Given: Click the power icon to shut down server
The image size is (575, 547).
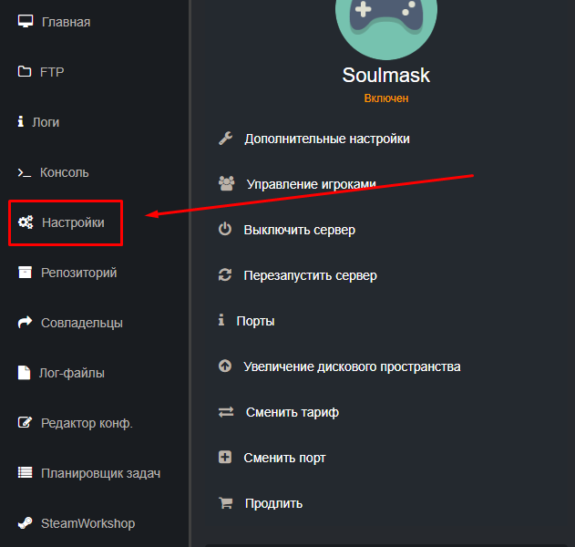Looking at the screenshot, I should tap(225, 230).
